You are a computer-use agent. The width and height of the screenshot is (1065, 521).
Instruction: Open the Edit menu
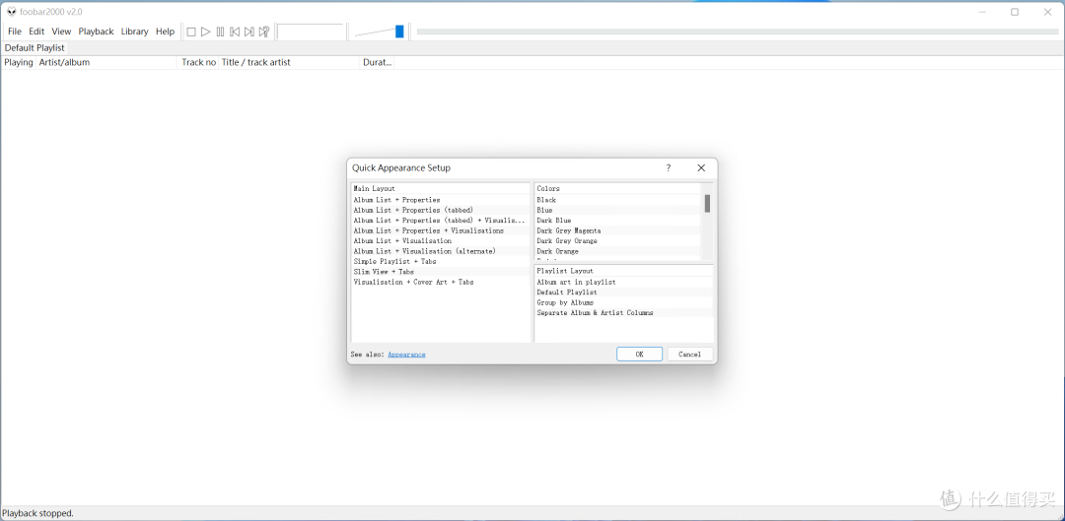pyautogui.click(x=36, y=32)
